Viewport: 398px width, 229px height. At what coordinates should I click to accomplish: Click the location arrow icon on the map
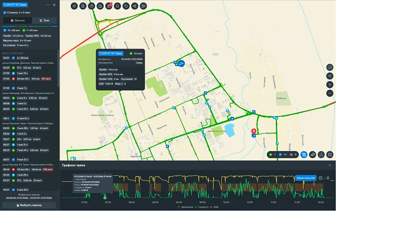(330, 76)
